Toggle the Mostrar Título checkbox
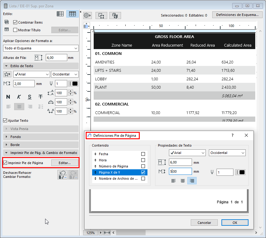This screenshot has width=266, height=238. pos(15,30)
